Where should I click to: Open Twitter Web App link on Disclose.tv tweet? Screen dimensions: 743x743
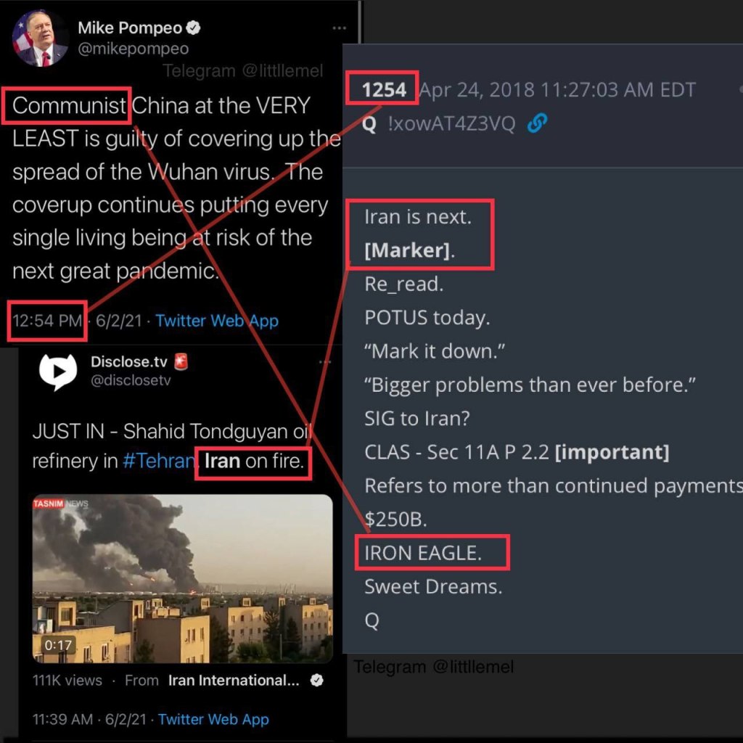pos(213,719)
